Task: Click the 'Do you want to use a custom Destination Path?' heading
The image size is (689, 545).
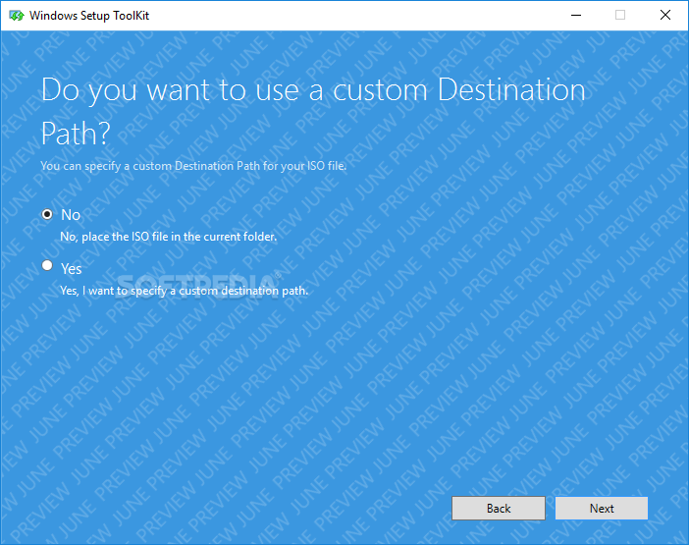Action: point(313,112)
